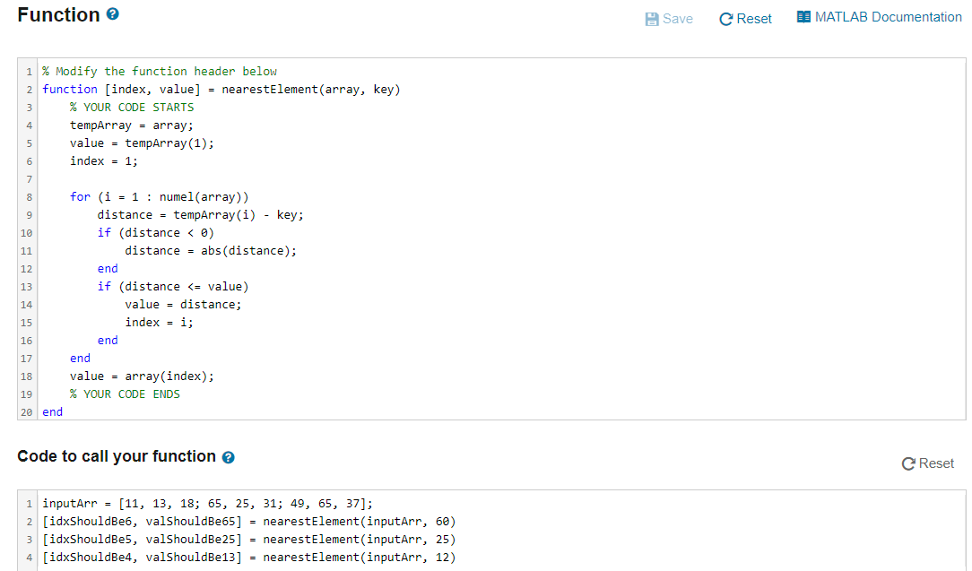This screenshot has width=972, height=571.
Task: Place cursor on the nearestElement function header line
Action: pos(221,89)
